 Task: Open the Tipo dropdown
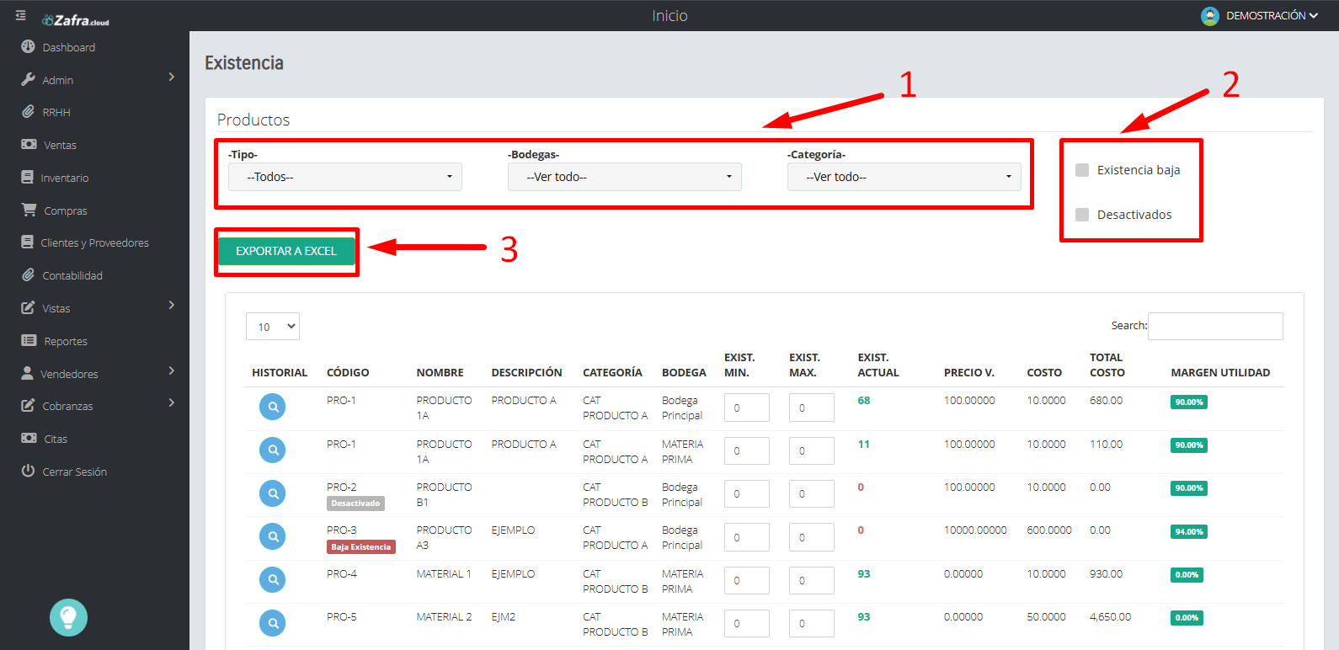345,177
